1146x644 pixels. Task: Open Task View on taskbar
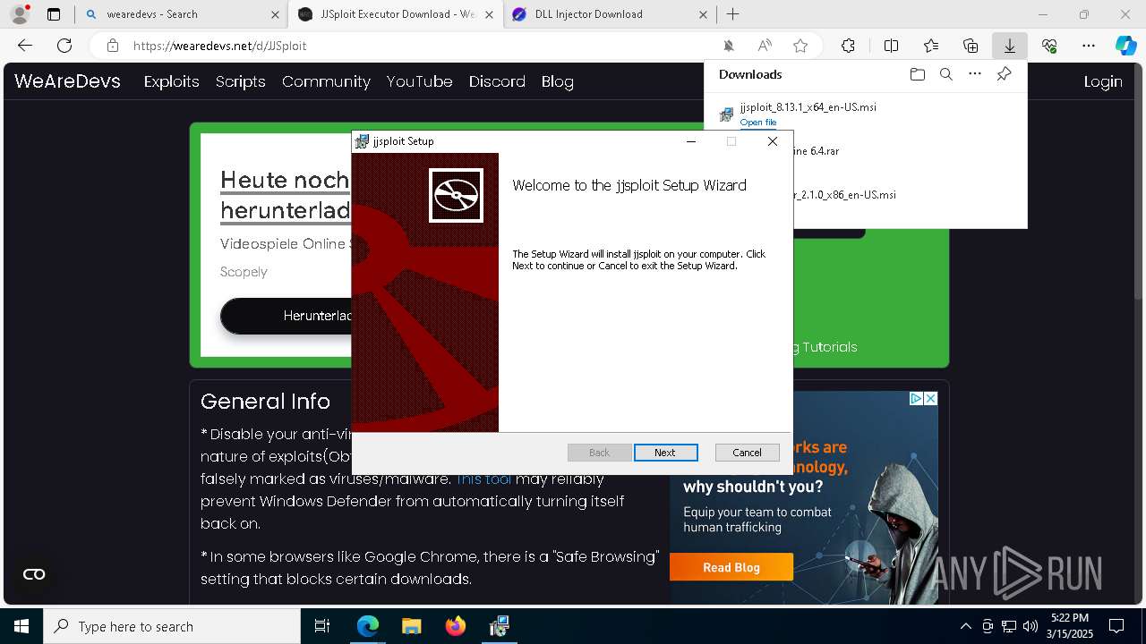pyautogui.click(x=322, y=626)
